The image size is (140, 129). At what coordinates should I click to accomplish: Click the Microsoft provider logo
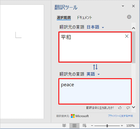80,116
